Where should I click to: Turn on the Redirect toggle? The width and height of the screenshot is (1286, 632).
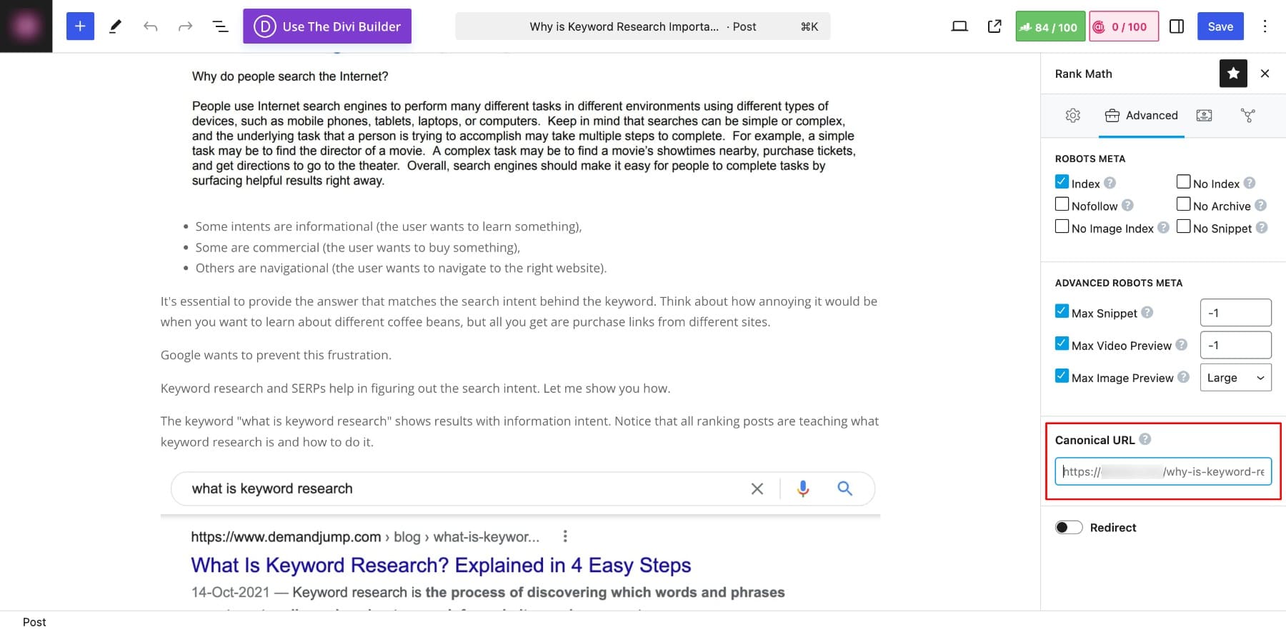point(1069,528)
